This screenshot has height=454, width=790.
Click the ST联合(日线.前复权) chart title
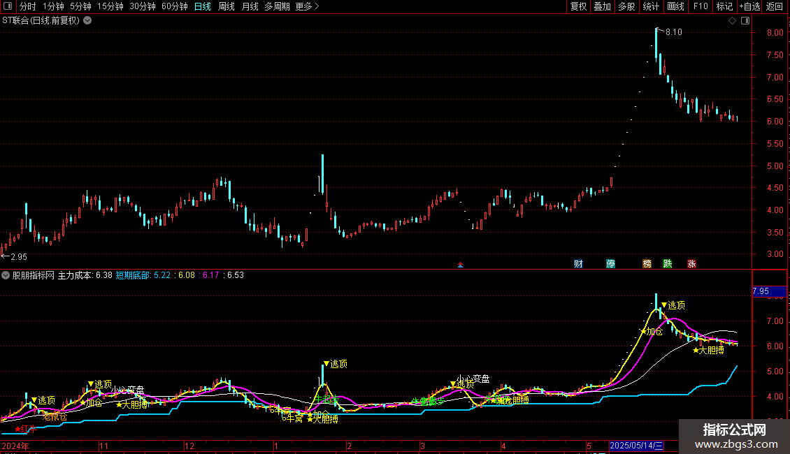coord(41,21)
